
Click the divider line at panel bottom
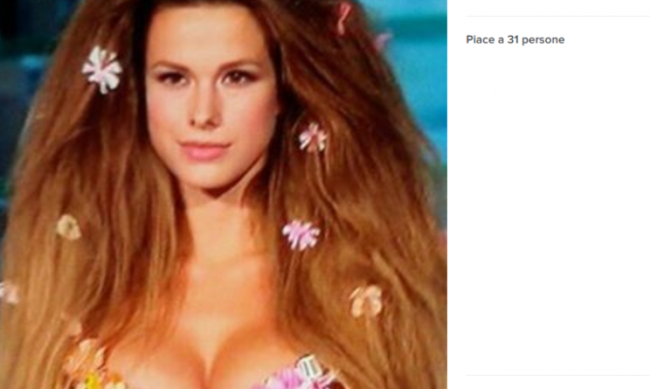point(558,375)
